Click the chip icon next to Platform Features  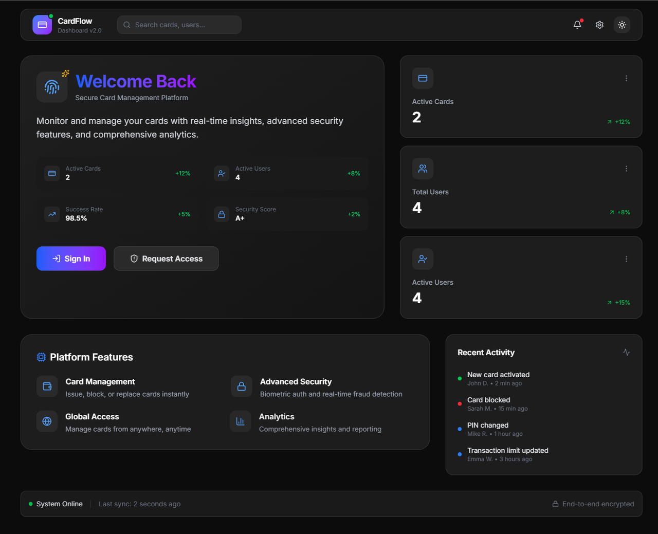[41, 357]
